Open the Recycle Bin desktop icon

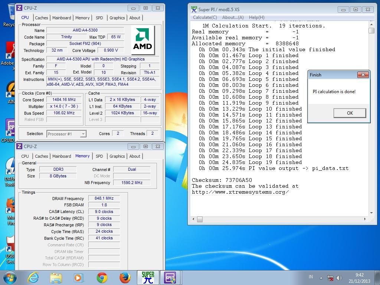[x=10, y=14]
